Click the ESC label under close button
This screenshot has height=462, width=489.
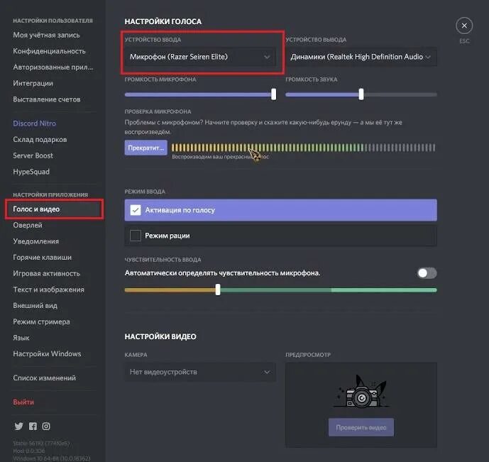click(x=464, y=41)
